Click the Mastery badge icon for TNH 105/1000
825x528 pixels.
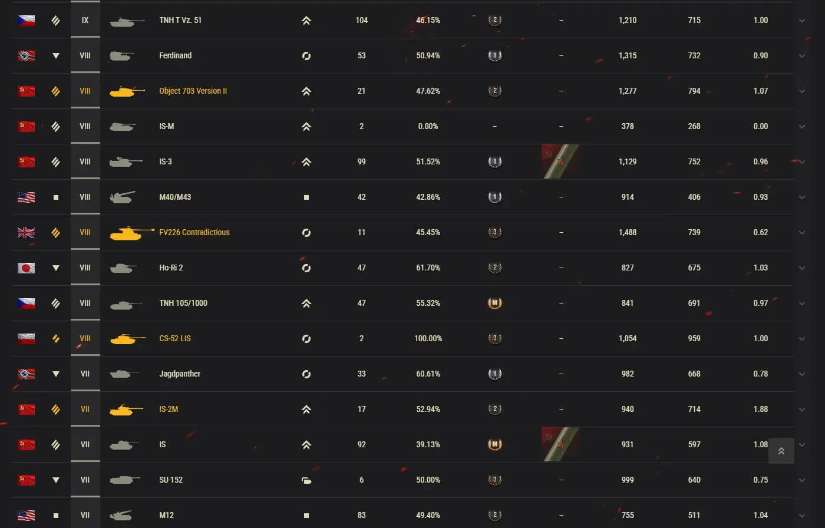point(495,303)
